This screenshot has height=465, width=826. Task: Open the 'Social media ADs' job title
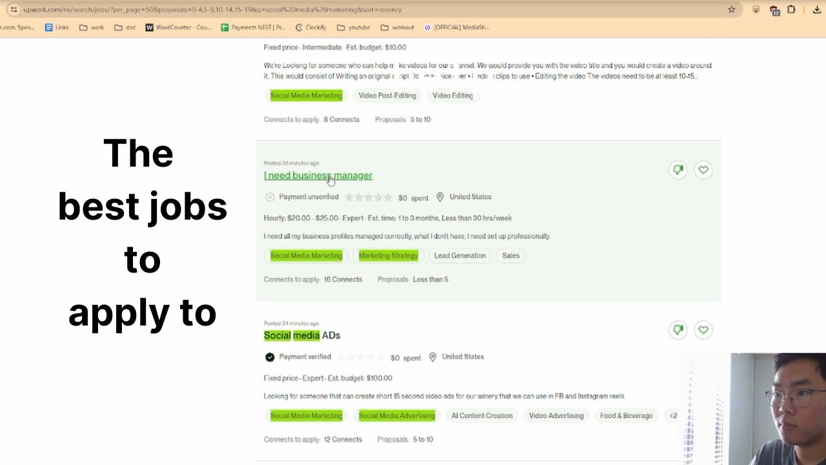coord(302,335)
